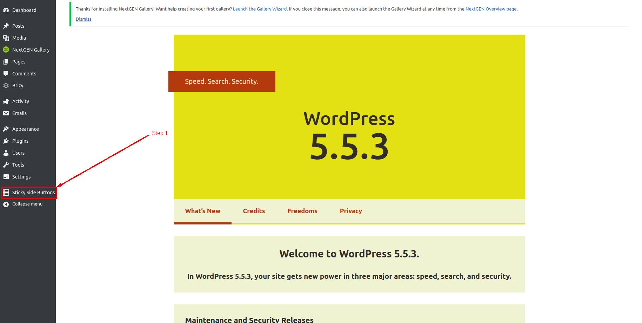Click the Settings sliders icon
Viewport: 642px width, 323px height.
tap(6, 177)
